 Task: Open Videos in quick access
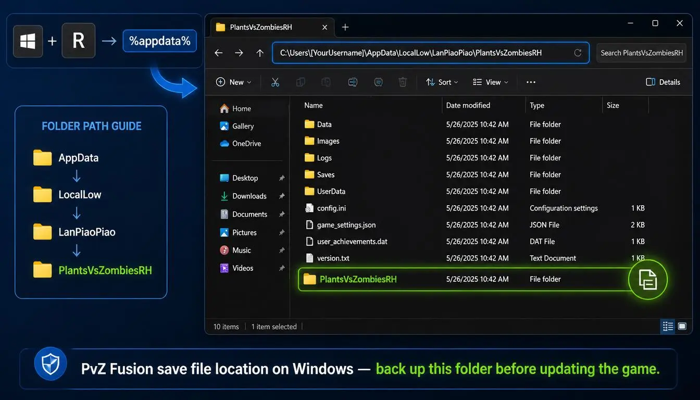pyautogui.click(x=236, y=268)
